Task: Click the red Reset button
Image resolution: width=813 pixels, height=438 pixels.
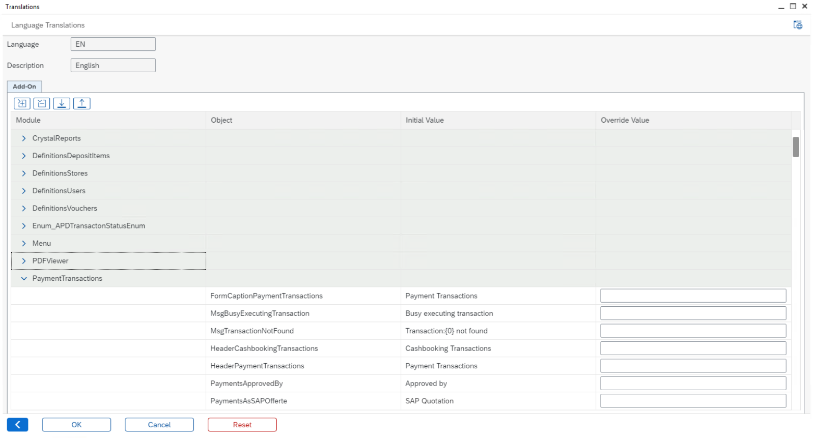Action: [242, 425]
